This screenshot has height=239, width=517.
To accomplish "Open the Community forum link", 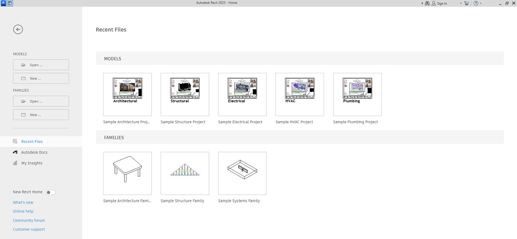I will (29, 220).
